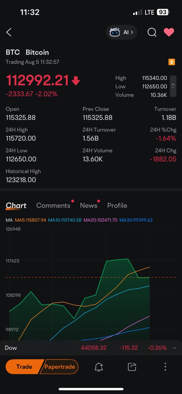Switch to the News tab

(89, 205)
